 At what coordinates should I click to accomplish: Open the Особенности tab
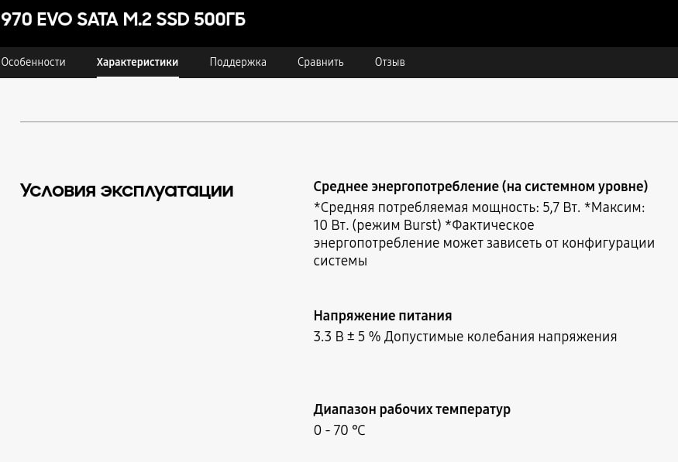click(x=33, y=62)
